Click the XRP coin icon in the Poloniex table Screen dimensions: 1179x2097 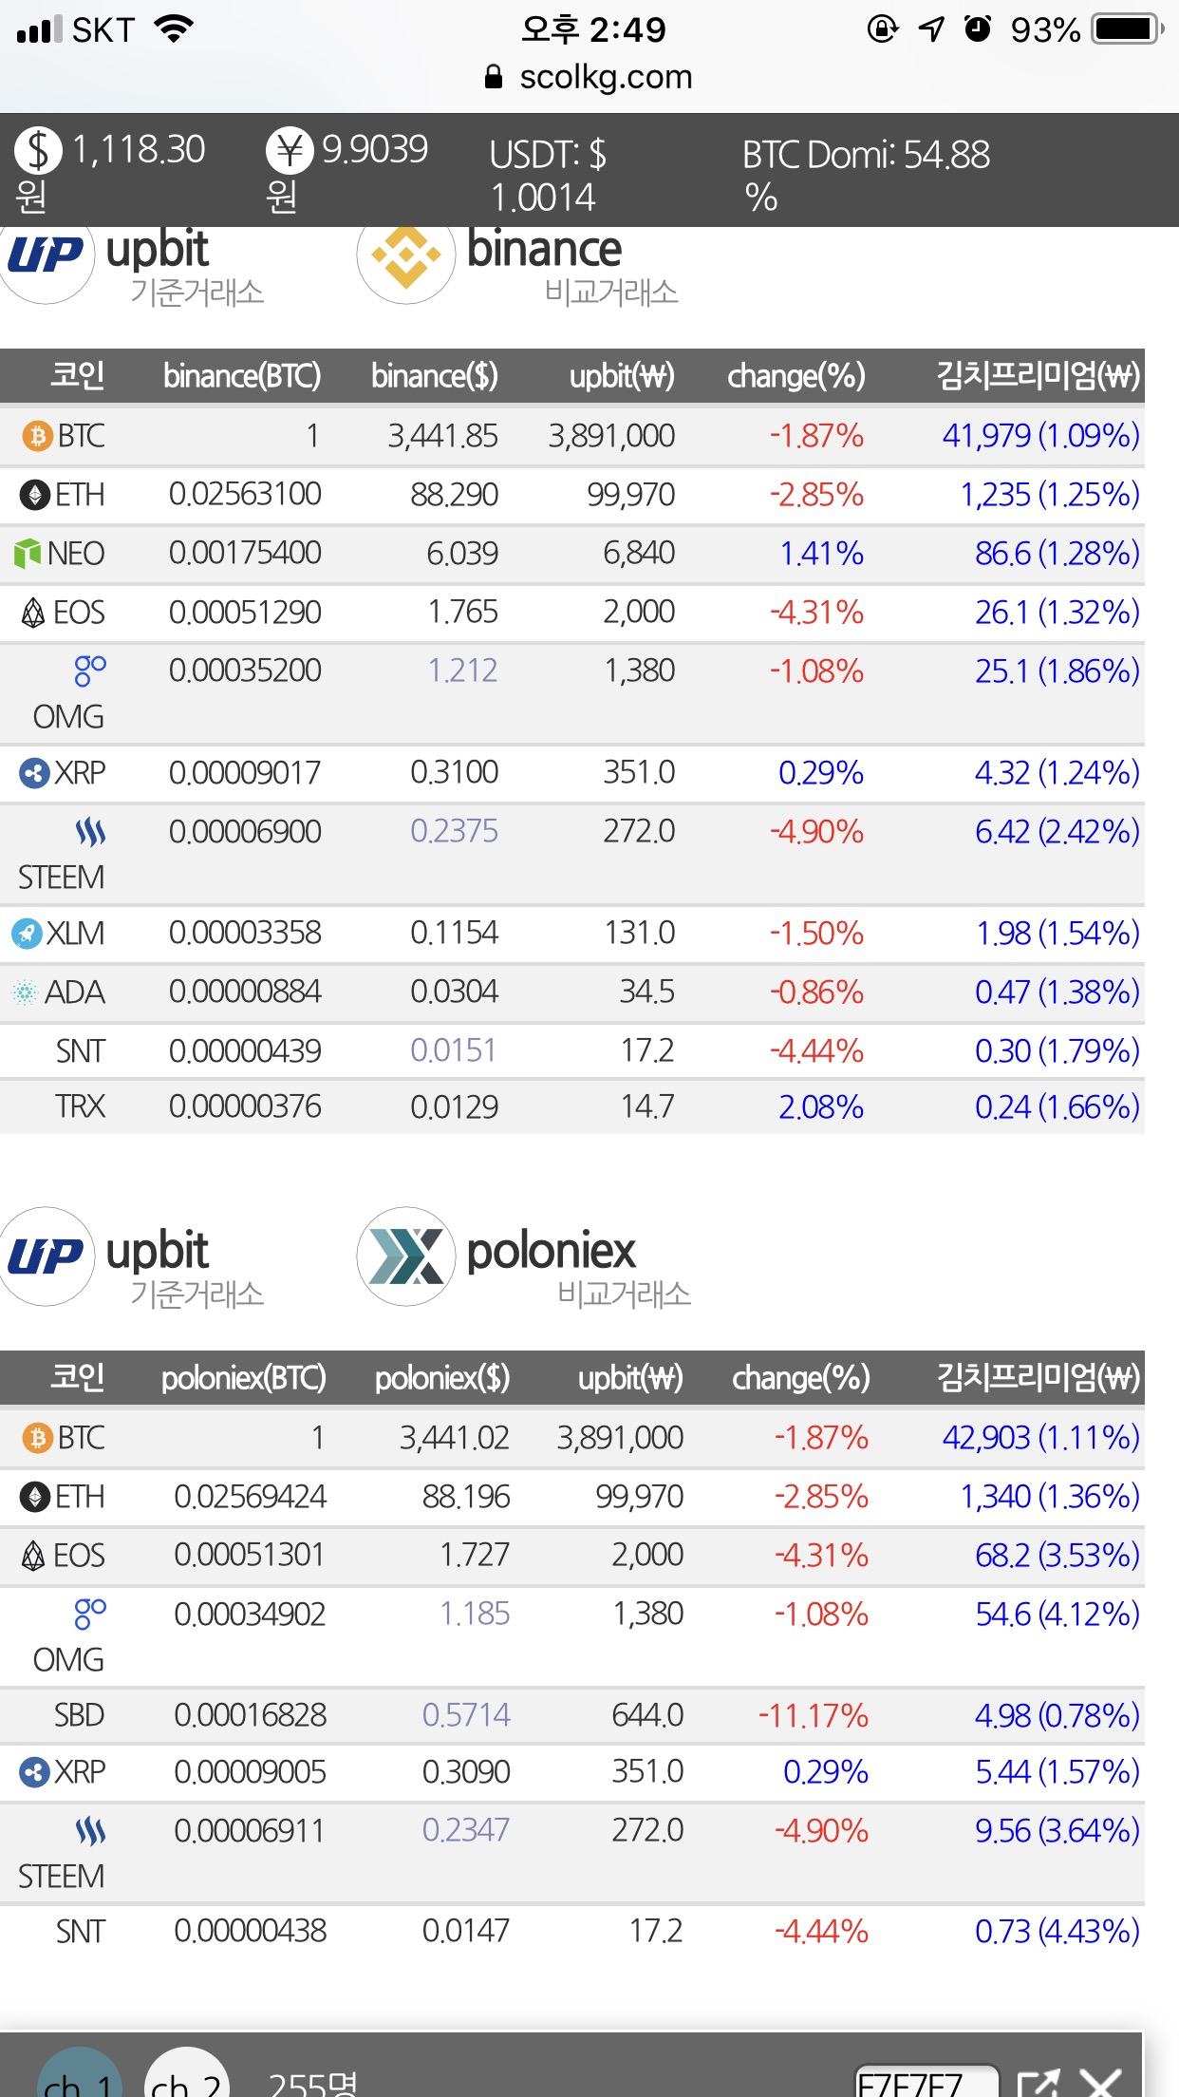(34, 1772)
